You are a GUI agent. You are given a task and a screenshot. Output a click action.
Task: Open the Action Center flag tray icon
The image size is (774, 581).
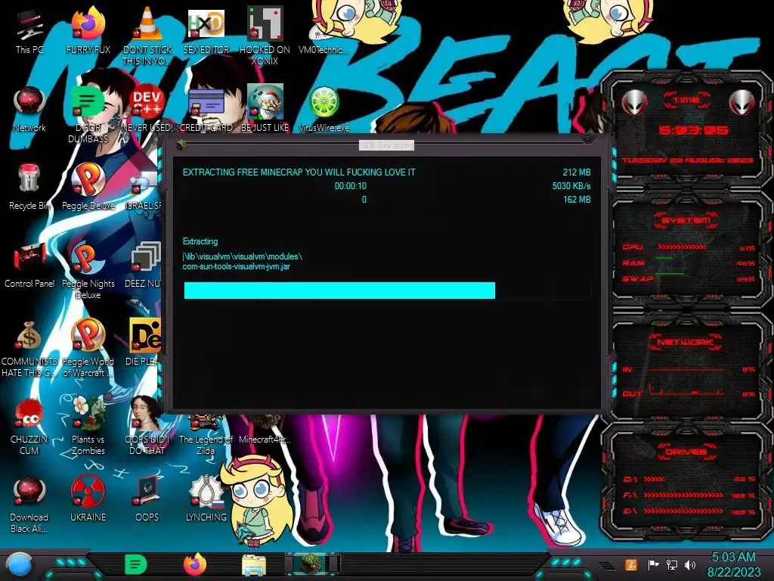tap(653, 565)
